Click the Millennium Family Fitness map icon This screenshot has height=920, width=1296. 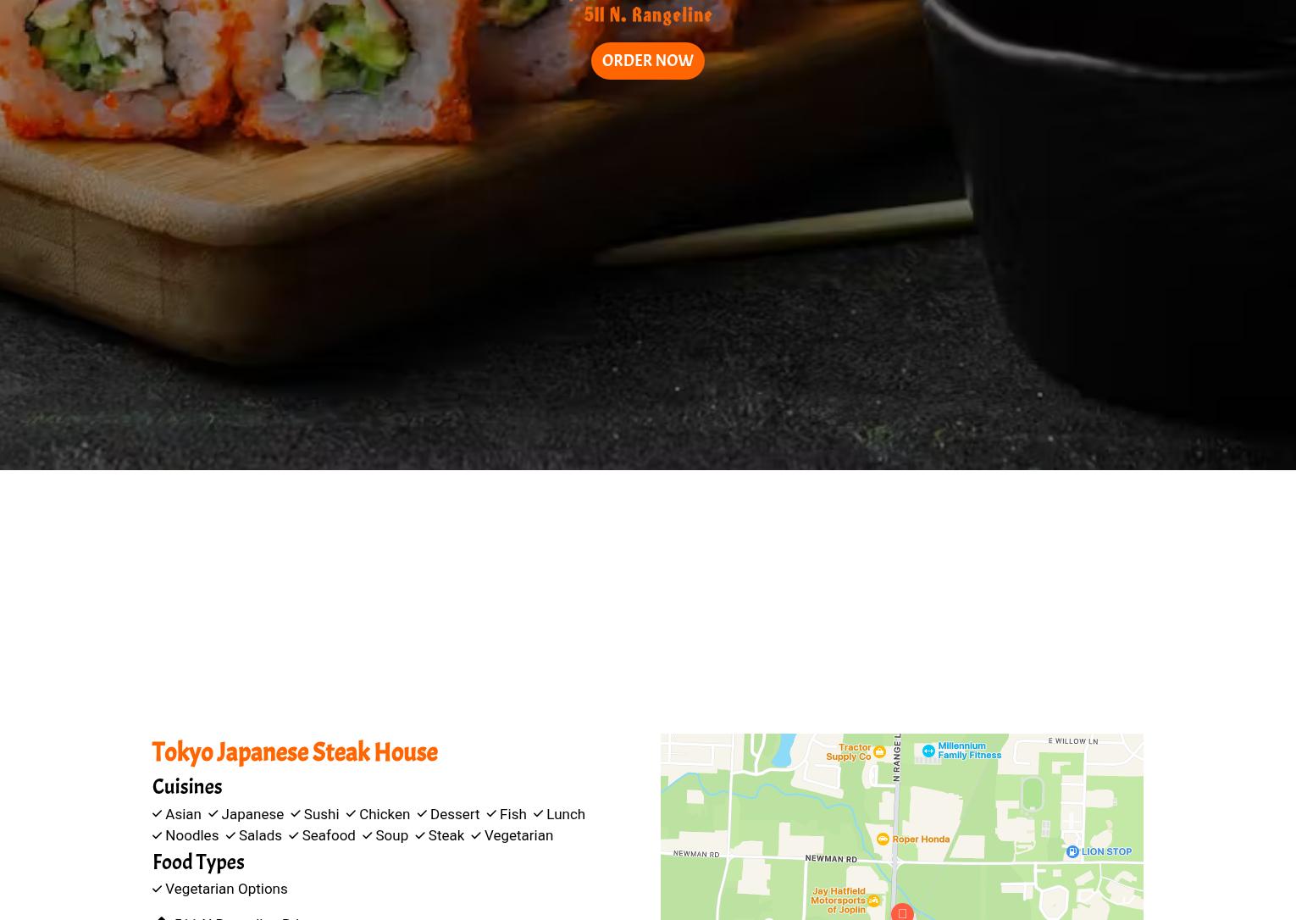point(928,751)
